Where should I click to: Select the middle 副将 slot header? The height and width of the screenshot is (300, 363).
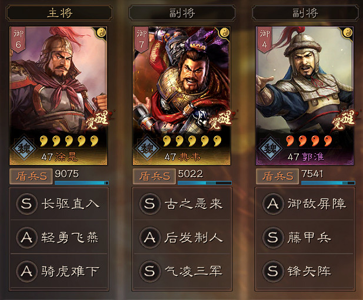(182, 13)
